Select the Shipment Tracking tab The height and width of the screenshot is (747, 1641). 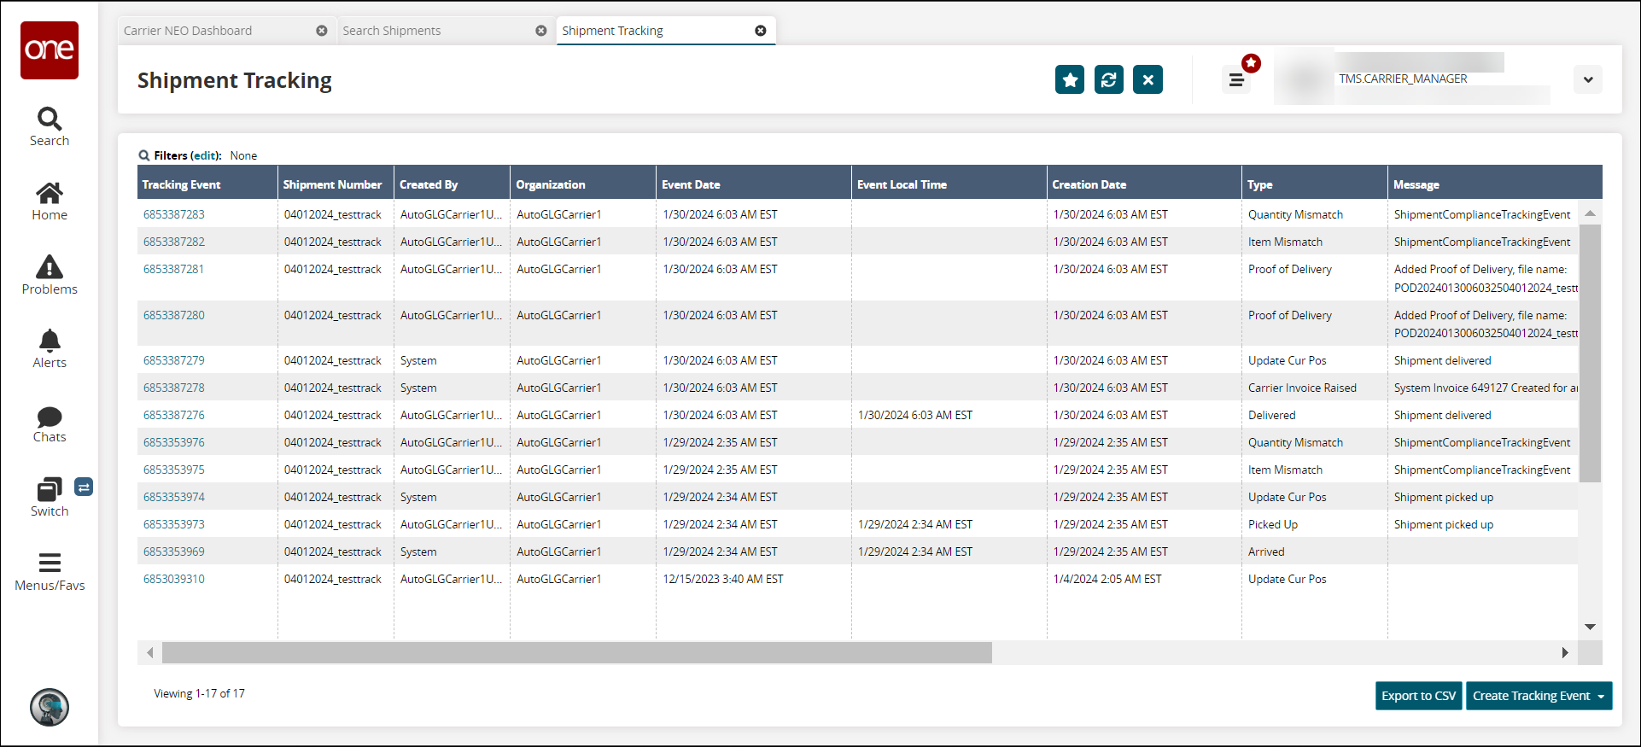612,31
